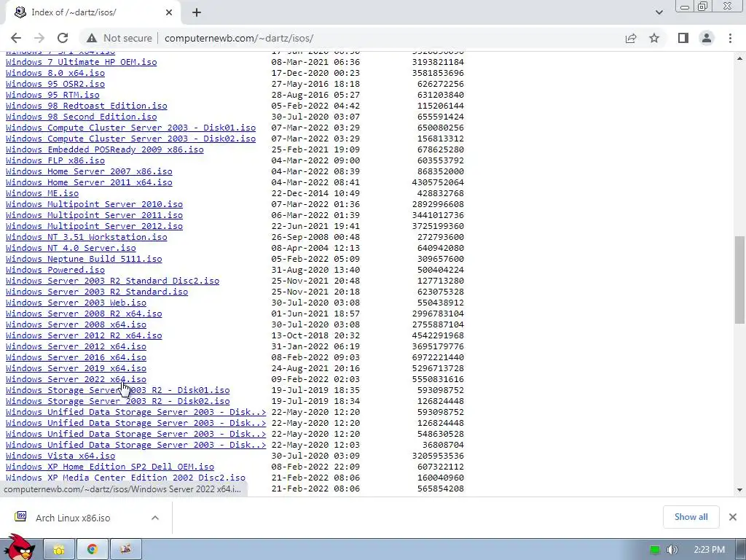Click Windows Compute Cluster Server 2003 Disk01.iso
The height and width of the screenshot is (560, 746).
131,128
